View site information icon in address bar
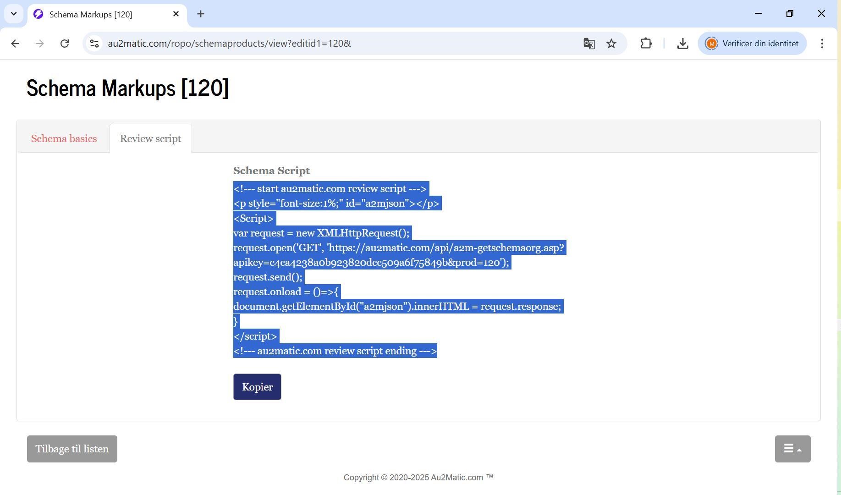The height and width of the screenshot is (495, 841). (94, 44)
